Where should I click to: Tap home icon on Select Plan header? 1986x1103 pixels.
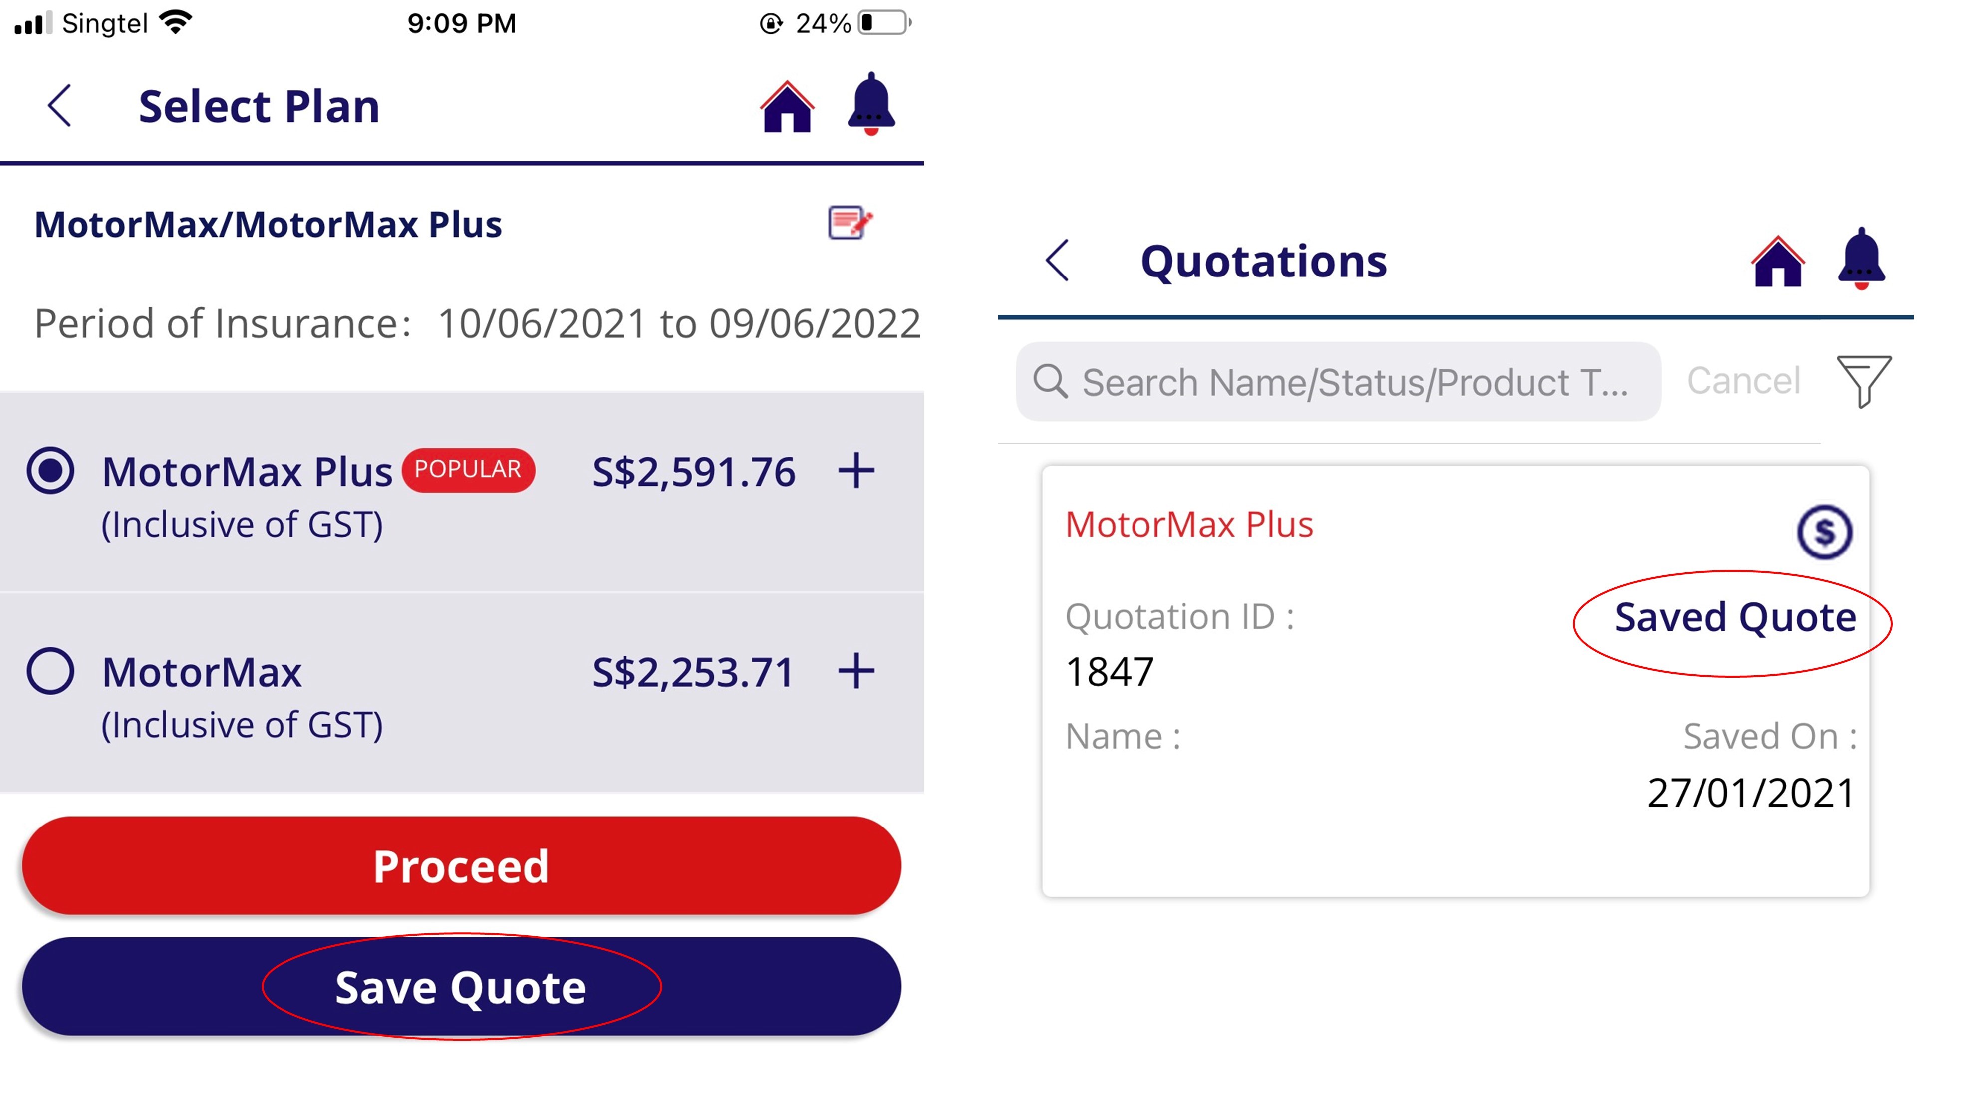[x=787, y=107]
